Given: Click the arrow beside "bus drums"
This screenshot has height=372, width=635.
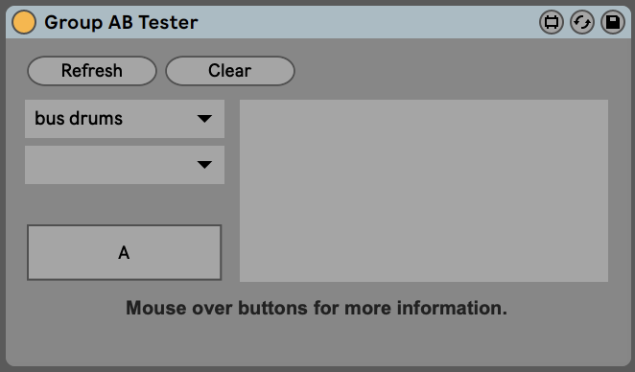Looking at the screenshot, I should [x=204, y=119].
